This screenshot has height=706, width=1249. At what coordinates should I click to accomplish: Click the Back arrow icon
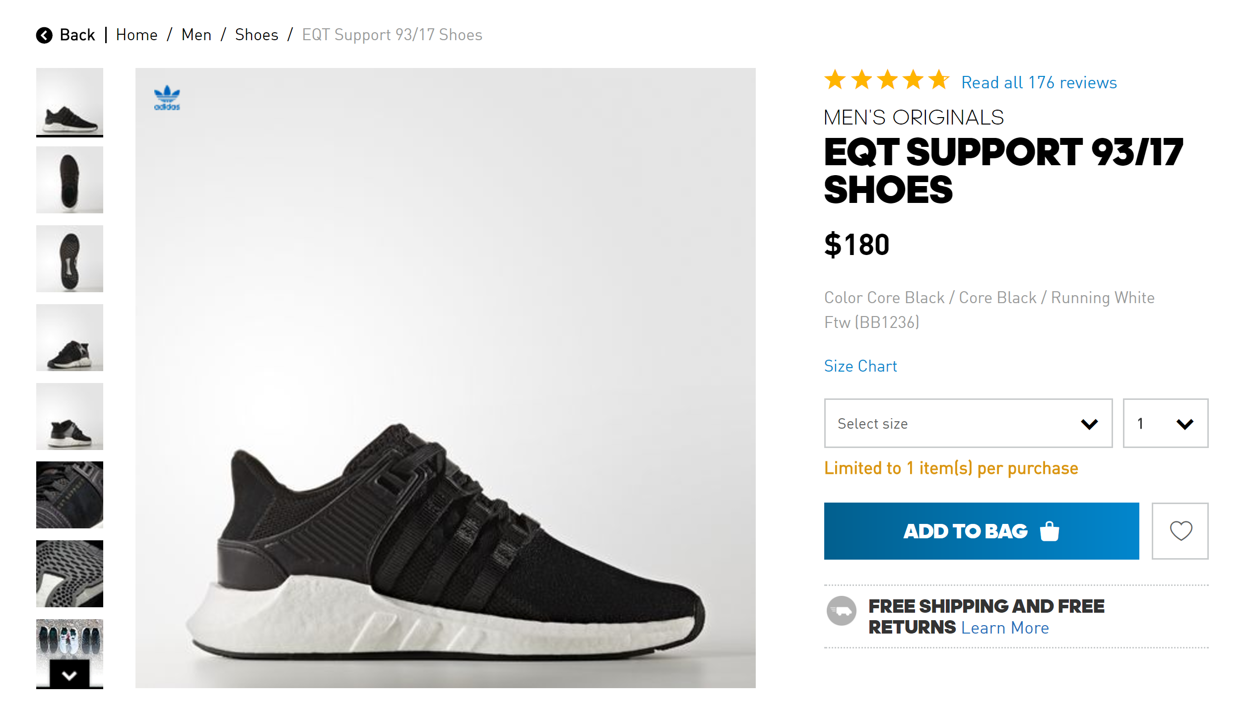pos(44,35)
